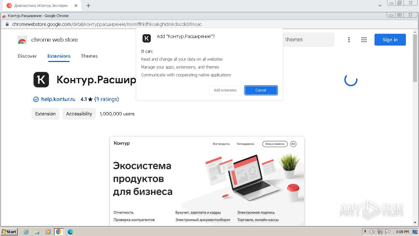The image size is (419, 236).
Task: Click the Контур.Расширение page heading
Action: click(96, 80)
